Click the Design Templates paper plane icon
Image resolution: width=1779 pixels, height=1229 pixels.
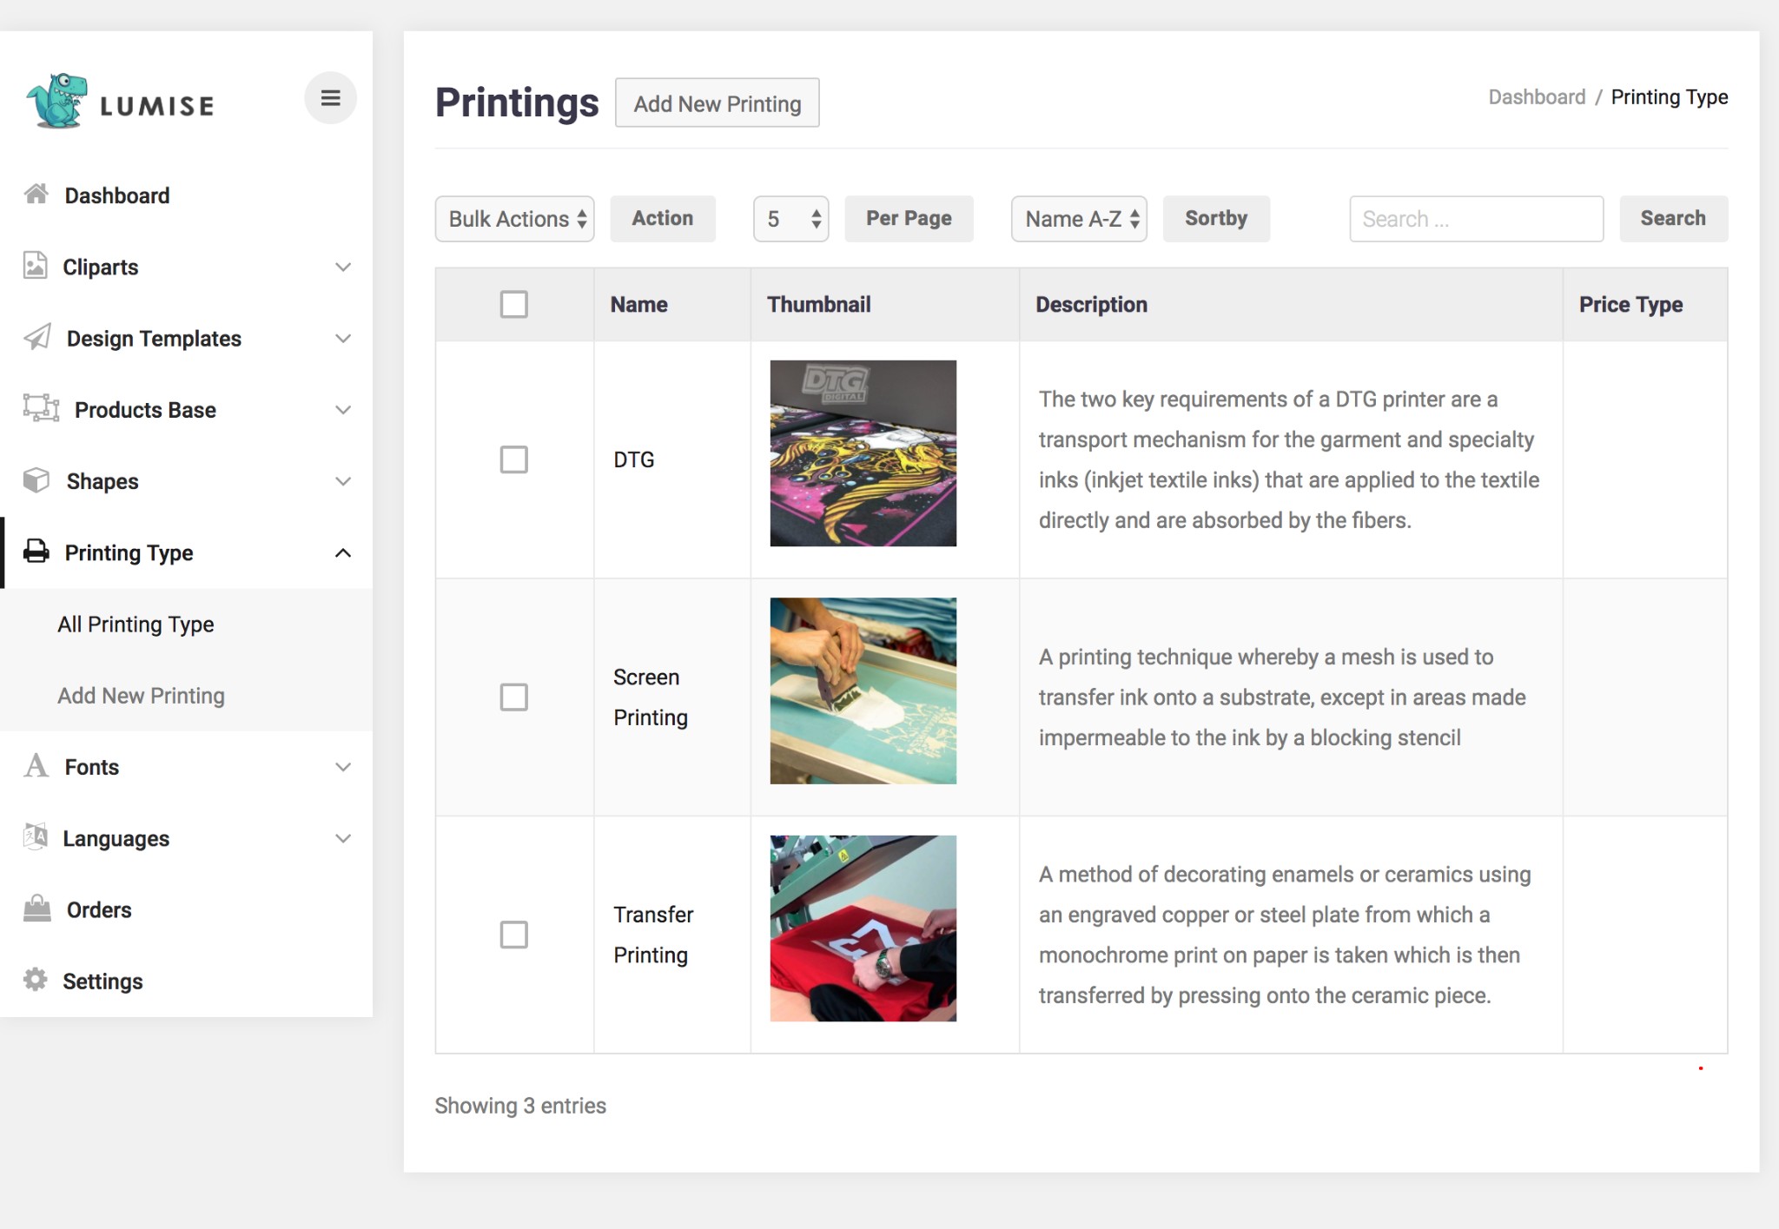coord(37,337)
